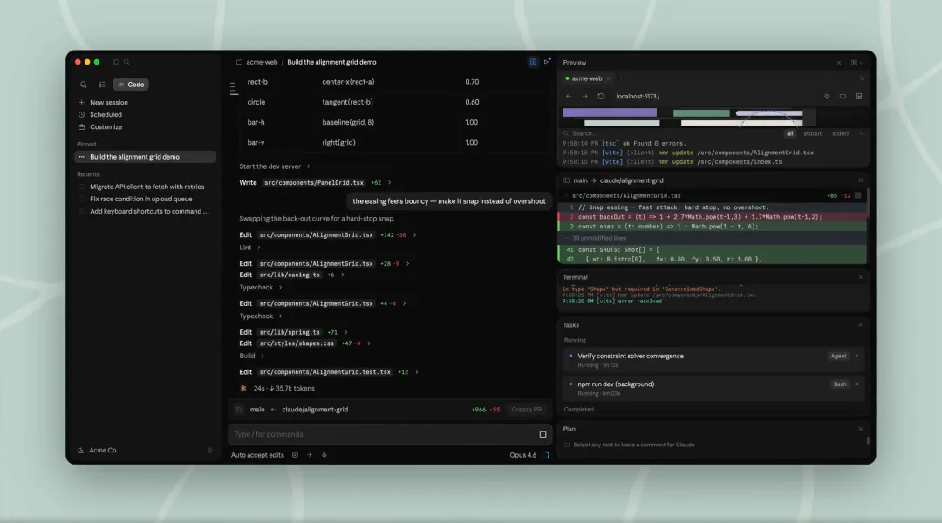Image resolution: width=942 pixels, height=523 pixels.
Task: Click the device screen icon in preview toolbar
Action: click(x=843, y=97)
